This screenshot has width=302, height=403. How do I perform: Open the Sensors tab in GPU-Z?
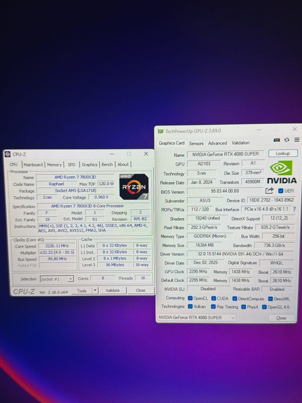196,143
